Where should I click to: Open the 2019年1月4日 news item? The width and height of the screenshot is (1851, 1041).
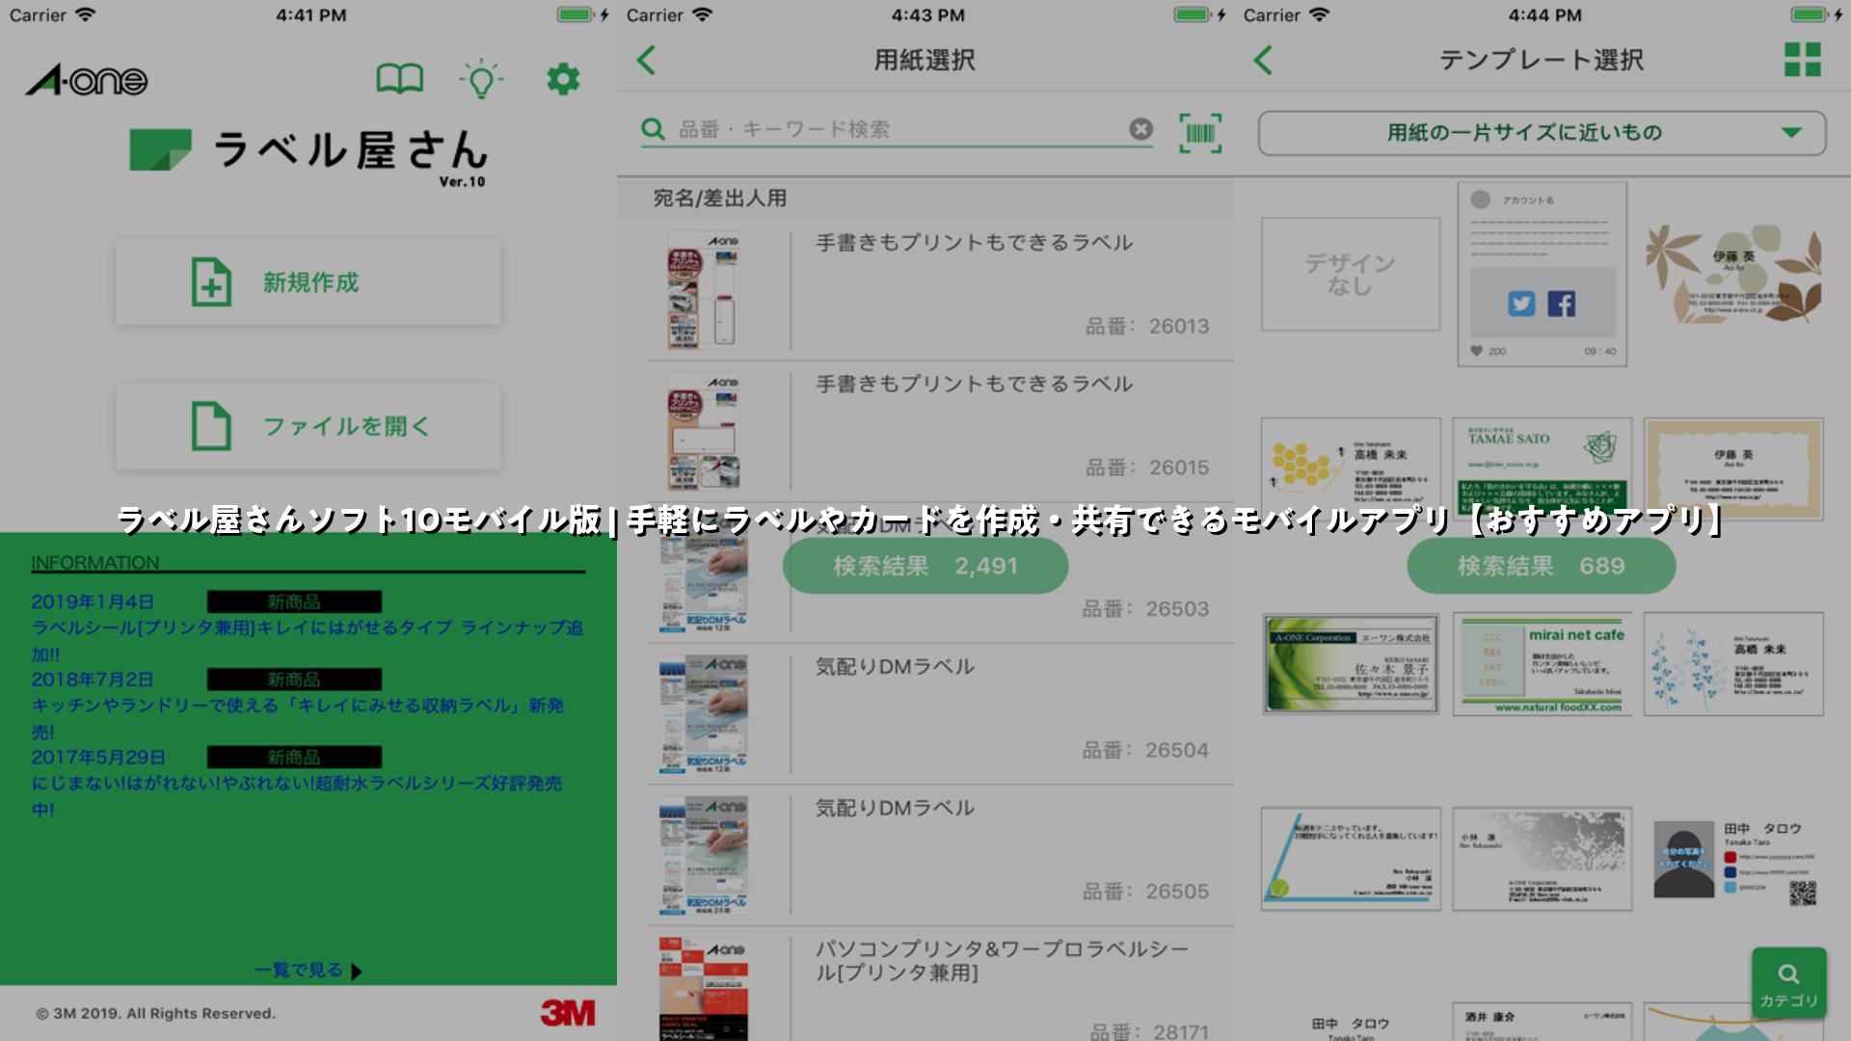(308, 627)
